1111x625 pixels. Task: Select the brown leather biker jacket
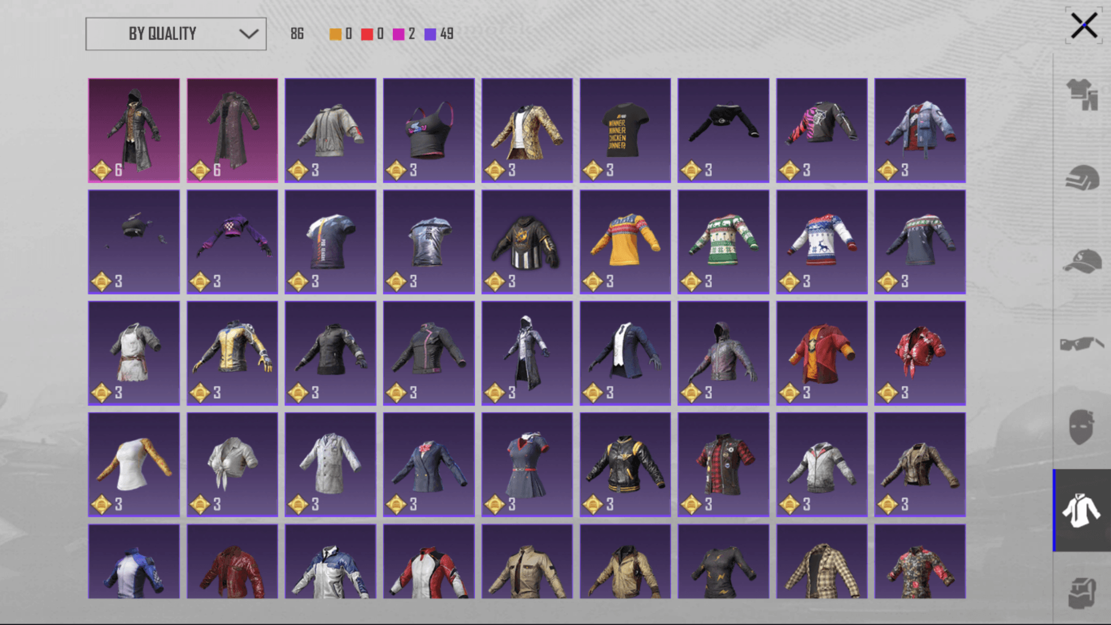coord(920,465)
